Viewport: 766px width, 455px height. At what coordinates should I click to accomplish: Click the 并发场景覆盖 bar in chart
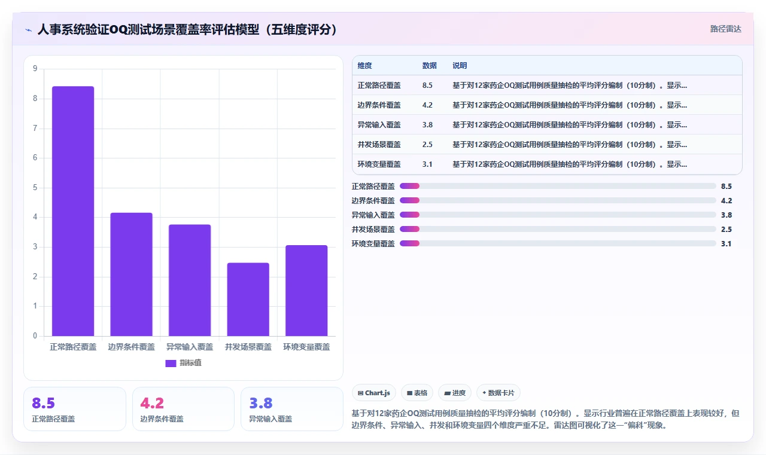coord(248,300)
